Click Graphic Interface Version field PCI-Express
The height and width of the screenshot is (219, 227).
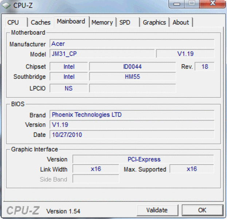pyautogui.click(x=143, y=159)
